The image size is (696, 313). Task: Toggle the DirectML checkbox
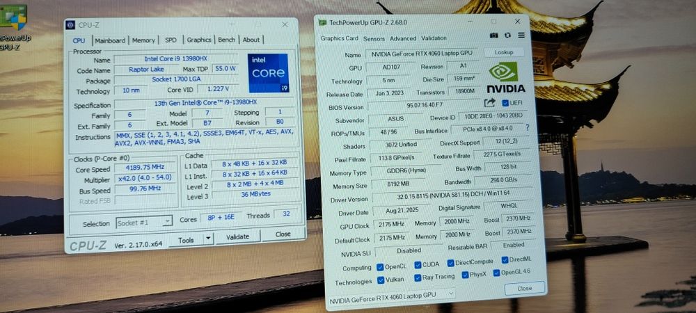click(505, 260)
